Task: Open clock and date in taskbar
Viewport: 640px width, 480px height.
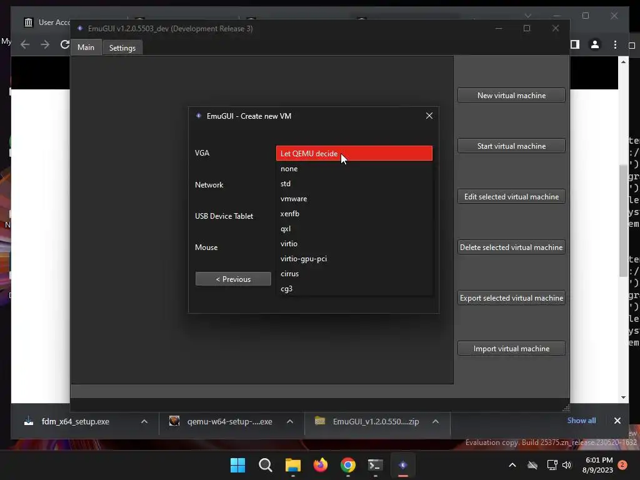Action: (x=597, y=465)
